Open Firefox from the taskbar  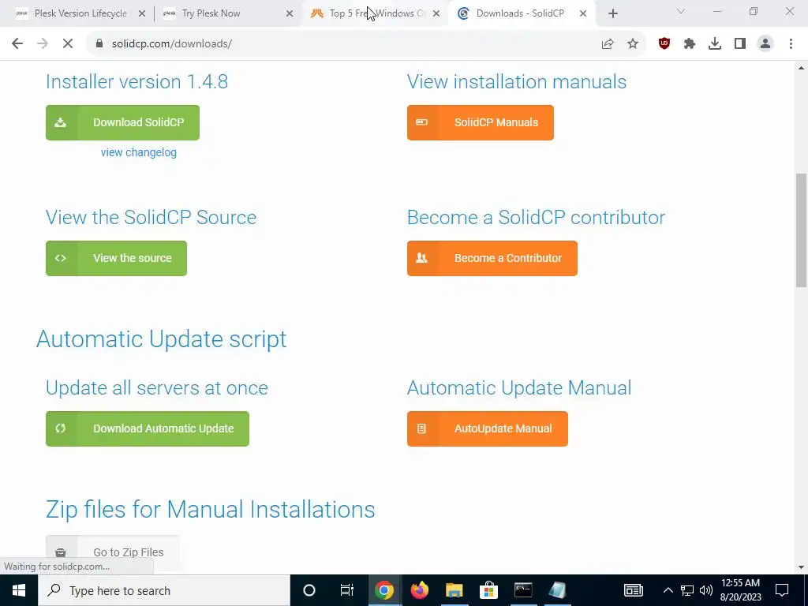click(420, 590)
